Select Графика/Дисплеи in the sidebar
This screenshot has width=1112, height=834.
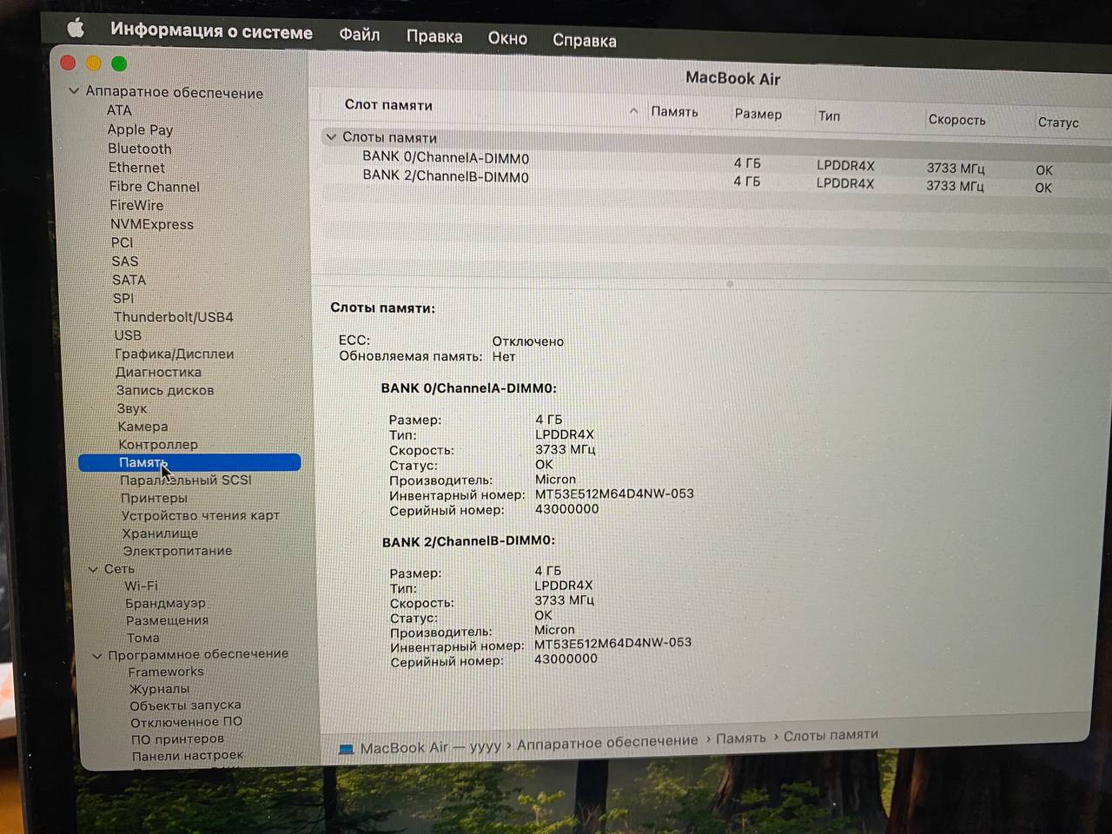174,354
